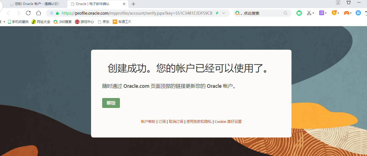
Task: Open the purple 译 translate extension
Action: 321,13
